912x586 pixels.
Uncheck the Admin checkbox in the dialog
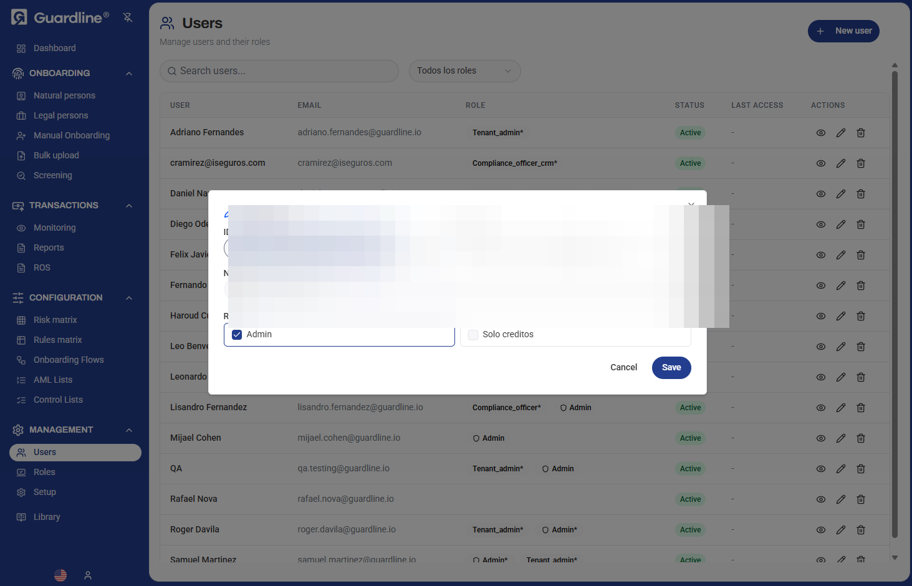(x=236, y=334)
